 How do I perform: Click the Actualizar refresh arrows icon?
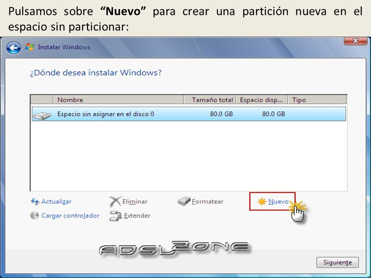pyautogui.click(x=35, y=202)
